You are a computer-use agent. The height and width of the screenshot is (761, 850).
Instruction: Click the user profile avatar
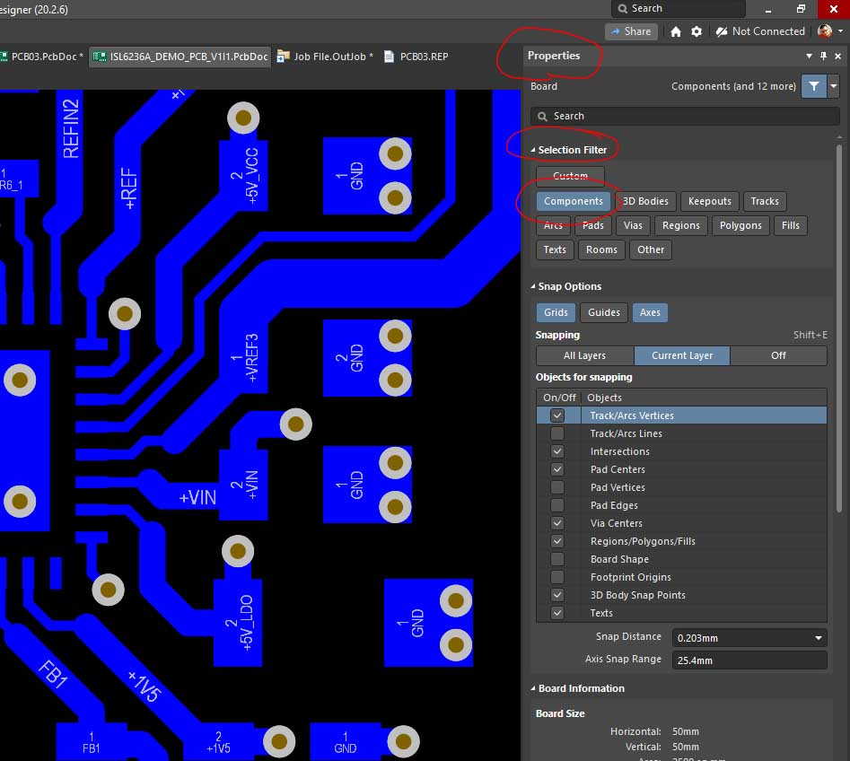(825, 31)
